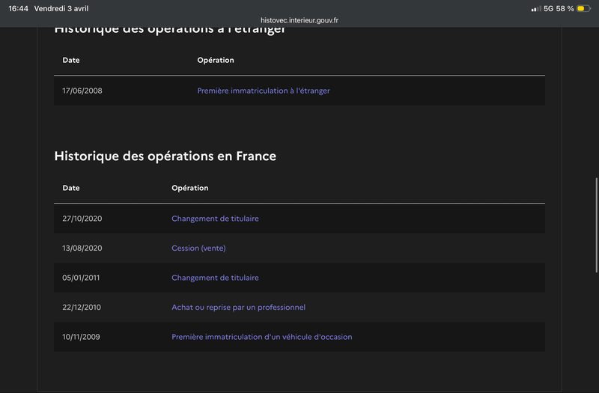Select the 22/12/2010 date cell
Image resolution: width=599 pixels, height=393 pixels.
pyautogui.click(x=82, y=307)
